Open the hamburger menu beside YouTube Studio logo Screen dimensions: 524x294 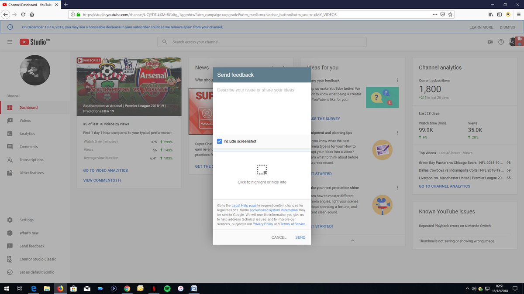pos(10,42)
